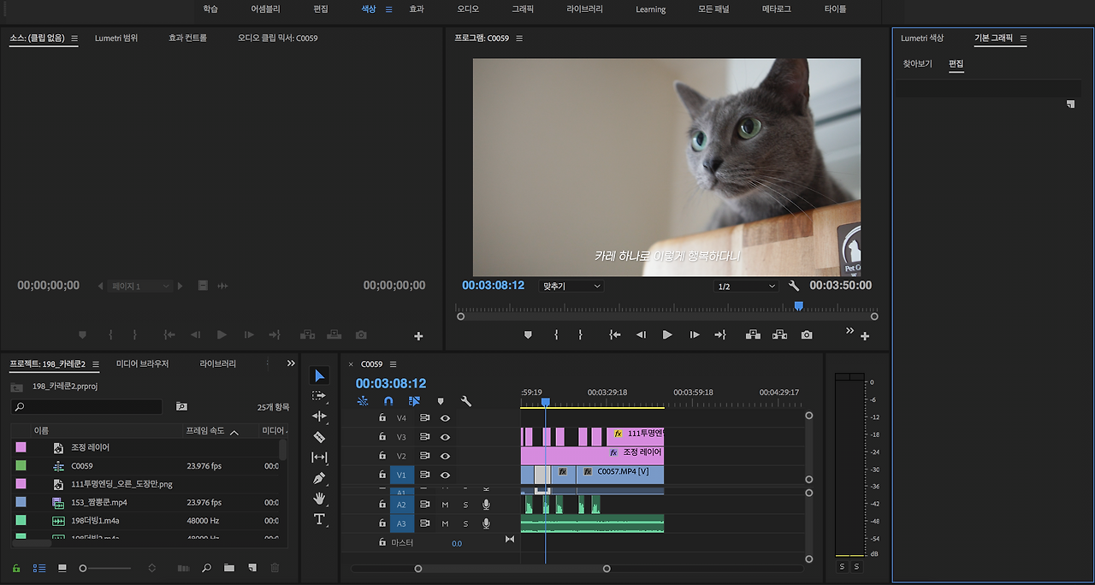
Task: Solo the A3 audio track
Action: click(x=465, y=523)
